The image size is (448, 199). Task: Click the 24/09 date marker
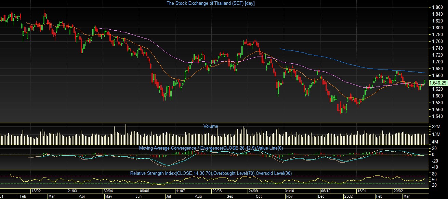(253, 191)
